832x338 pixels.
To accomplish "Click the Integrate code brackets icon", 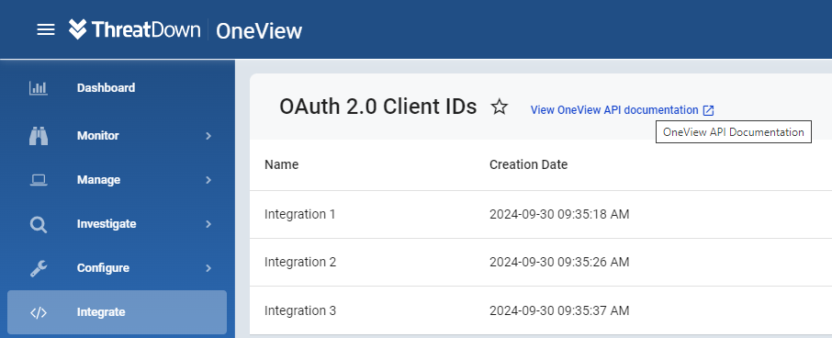I will [39, 312].
